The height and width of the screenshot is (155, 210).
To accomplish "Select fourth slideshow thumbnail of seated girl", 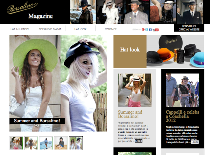I will [x=61, y=143].
